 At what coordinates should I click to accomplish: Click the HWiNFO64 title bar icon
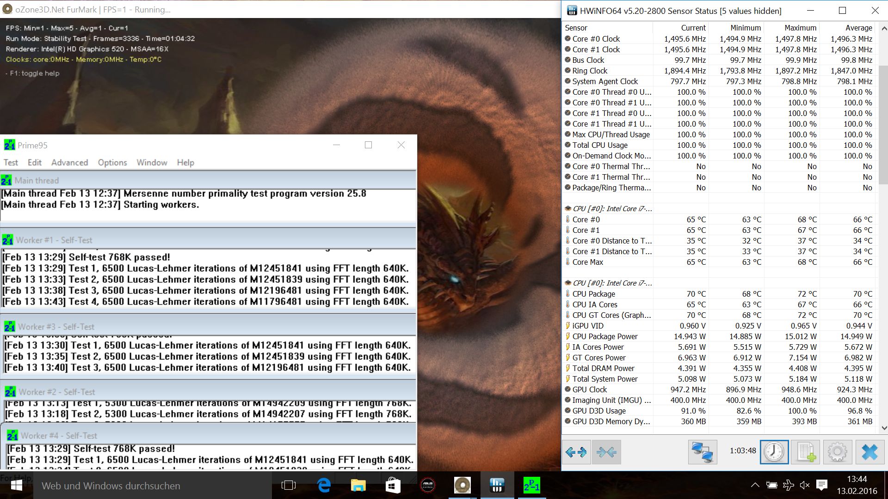(572, 11)
